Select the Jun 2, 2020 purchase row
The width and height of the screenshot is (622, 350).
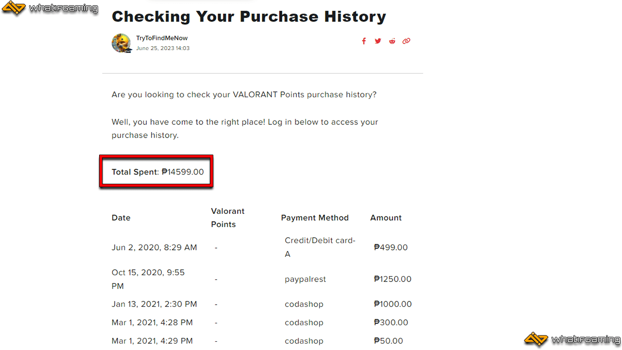[262, 247]
